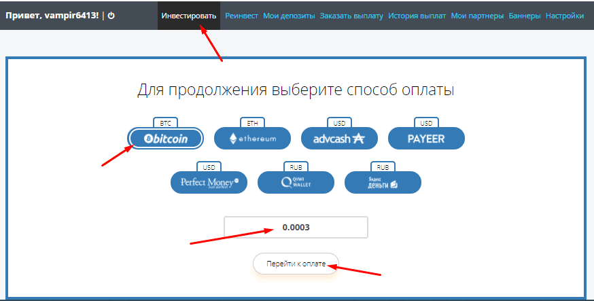Image resolution: width=594 pixels, height=301 pixels.
Task: Choose PAYEER as payment method
Action: coord(426,139)
